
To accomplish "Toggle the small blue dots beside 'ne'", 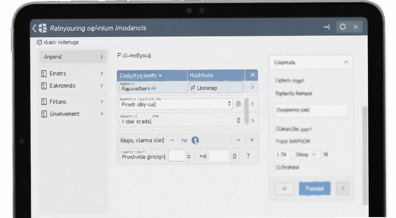I will (x=172, y=140).
